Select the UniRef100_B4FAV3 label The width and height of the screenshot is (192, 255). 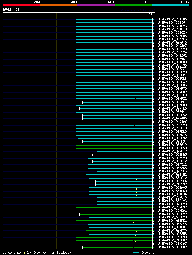coord(172,204)
